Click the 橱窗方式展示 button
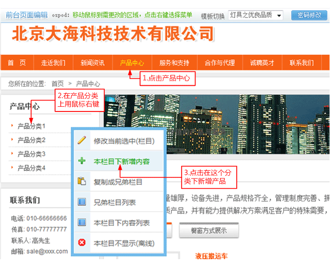The width and height of the screenshot is (330, 267). tap(209, 230)
